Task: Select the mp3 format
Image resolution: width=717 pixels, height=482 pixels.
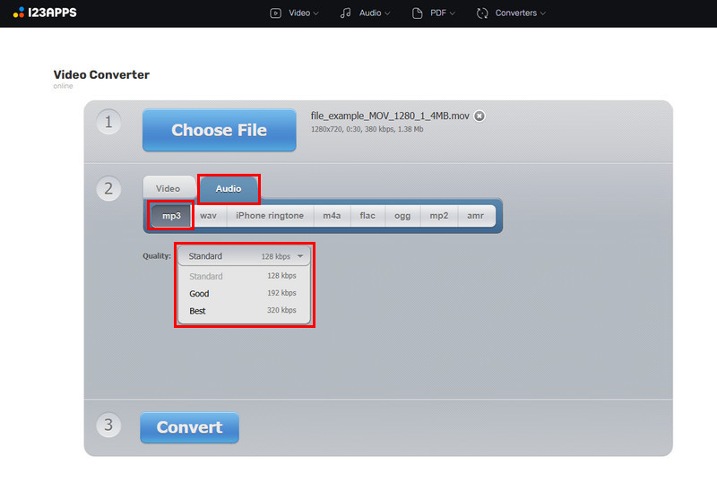Action: coord(171,216)
